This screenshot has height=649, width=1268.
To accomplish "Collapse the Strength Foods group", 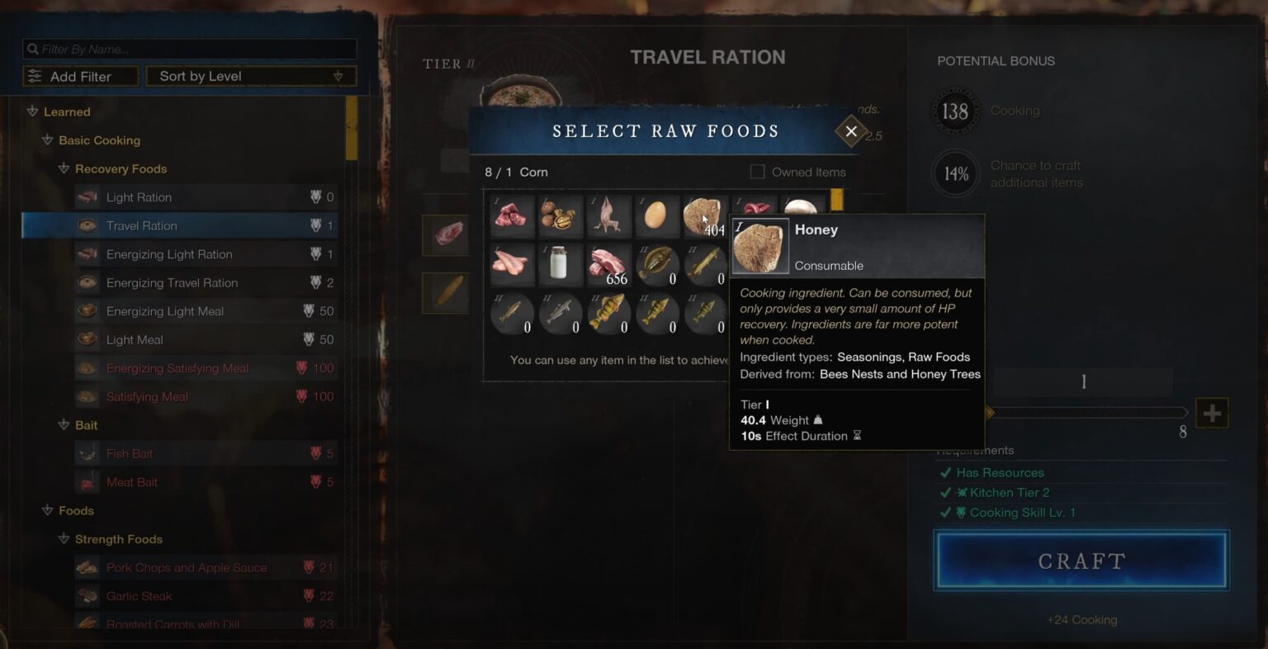I will point(64,539).
